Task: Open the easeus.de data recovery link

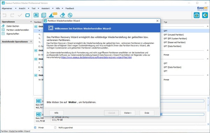Action: tap(96, 57)
